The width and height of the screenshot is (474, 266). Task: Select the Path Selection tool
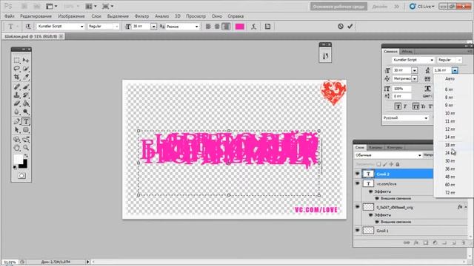(16, 130)
